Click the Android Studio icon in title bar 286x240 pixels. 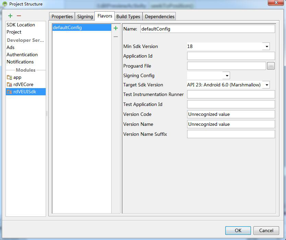click(x=5, y=4)
